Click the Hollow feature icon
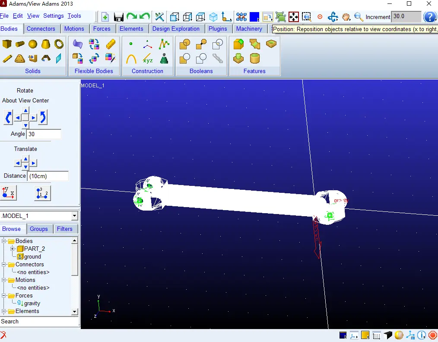This screenshot has width=438, height=342. [255, 58]
